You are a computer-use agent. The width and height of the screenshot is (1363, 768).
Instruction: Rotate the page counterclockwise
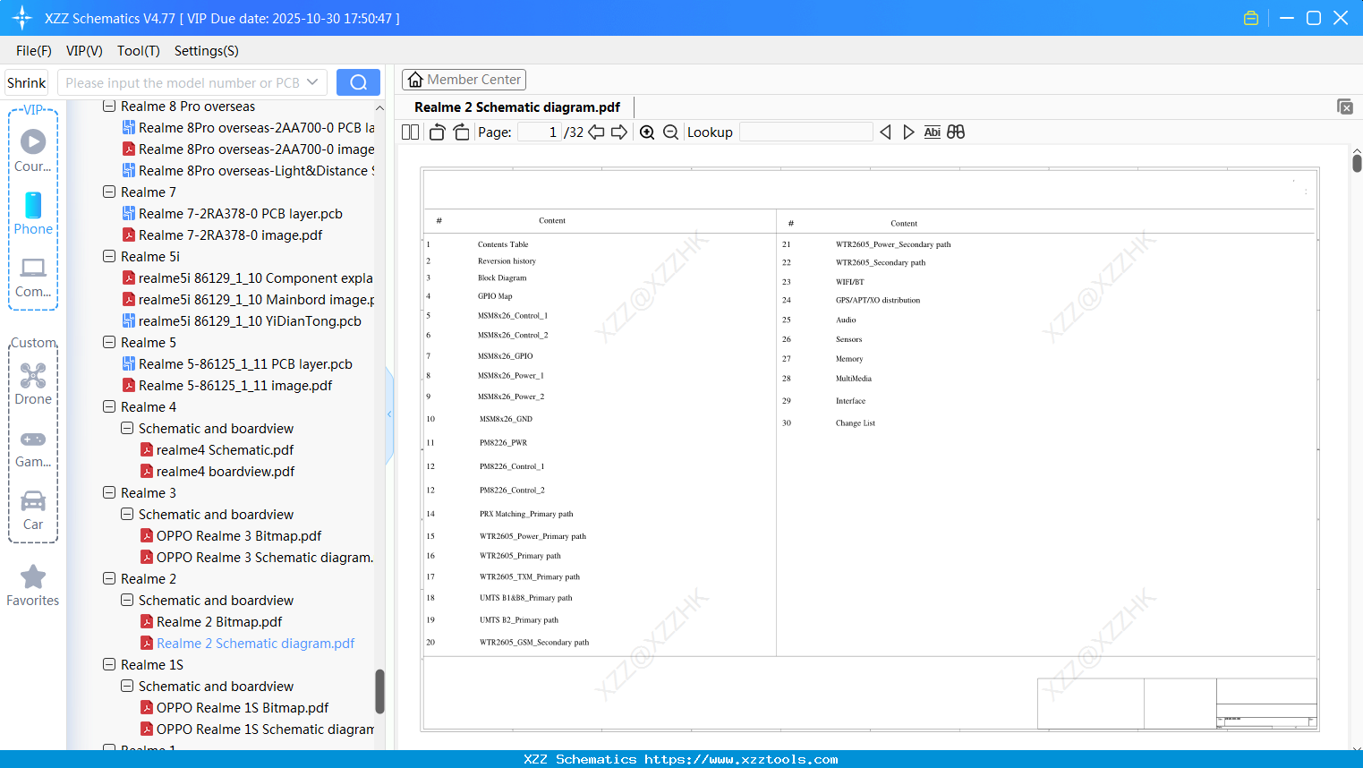coord(437,132)
